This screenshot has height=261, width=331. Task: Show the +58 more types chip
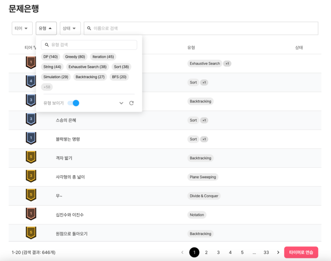click(47, 87)
